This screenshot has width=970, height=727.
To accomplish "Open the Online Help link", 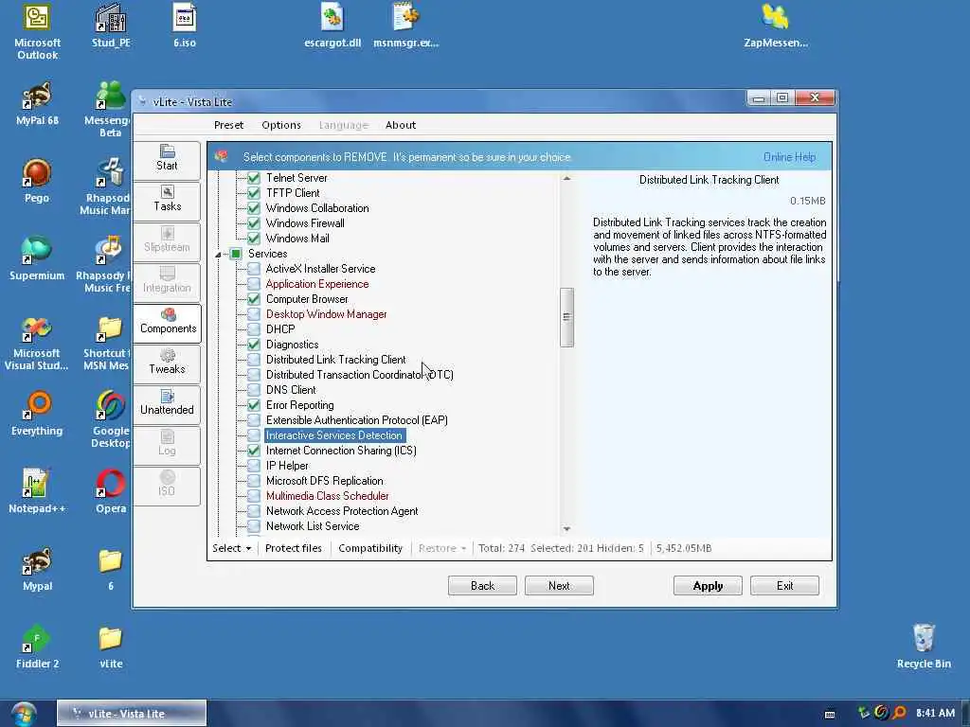I will [789, 157].
